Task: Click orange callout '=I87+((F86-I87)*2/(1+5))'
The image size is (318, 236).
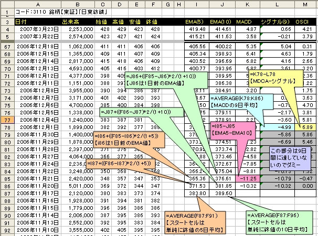Action: tap(121, 164)
